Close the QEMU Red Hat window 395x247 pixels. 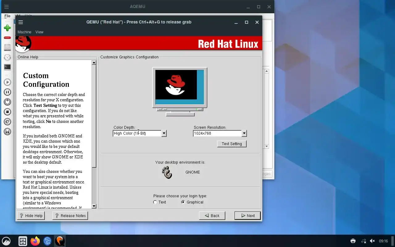pyautogui.click(x=257, y=22)
